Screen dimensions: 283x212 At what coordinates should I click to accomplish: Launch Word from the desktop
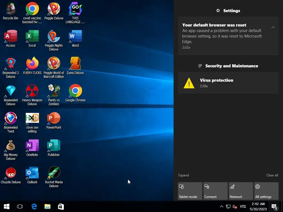tap(75, 39)
